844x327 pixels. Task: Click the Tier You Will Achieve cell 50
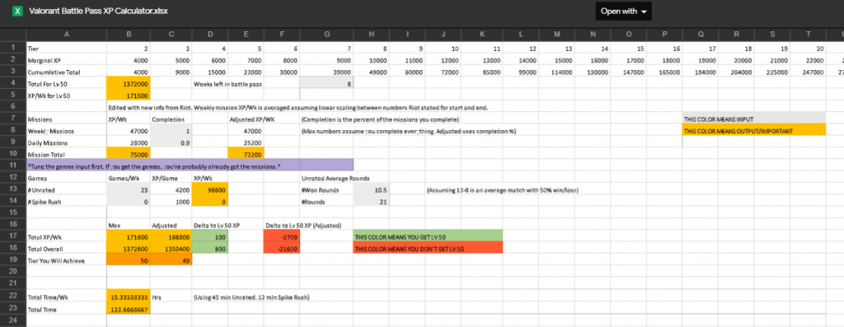(x=128, y=260)
